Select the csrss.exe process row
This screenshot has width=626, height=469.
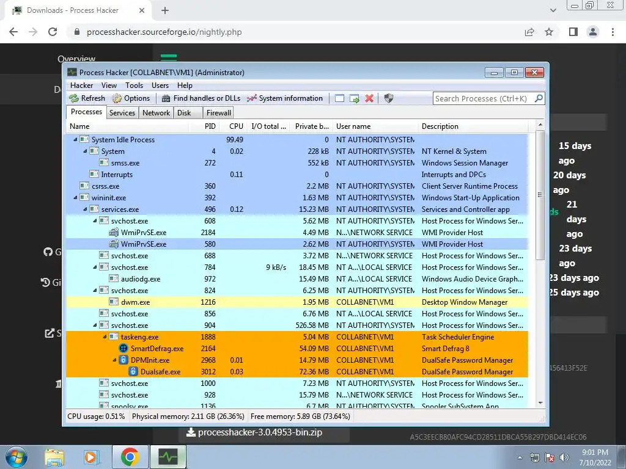[x=298, y=186]
